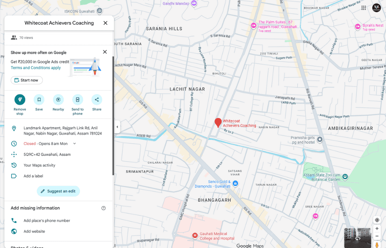This screenshot has width=386, height=248.
Task: Select Senco Gold & Diamonds shopping marker
Action: [x=235, y=183]
